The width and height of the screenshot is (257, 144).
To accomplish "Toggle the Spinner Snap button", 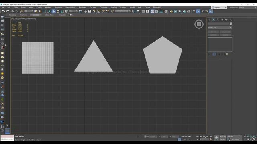I will click(107, 11).
